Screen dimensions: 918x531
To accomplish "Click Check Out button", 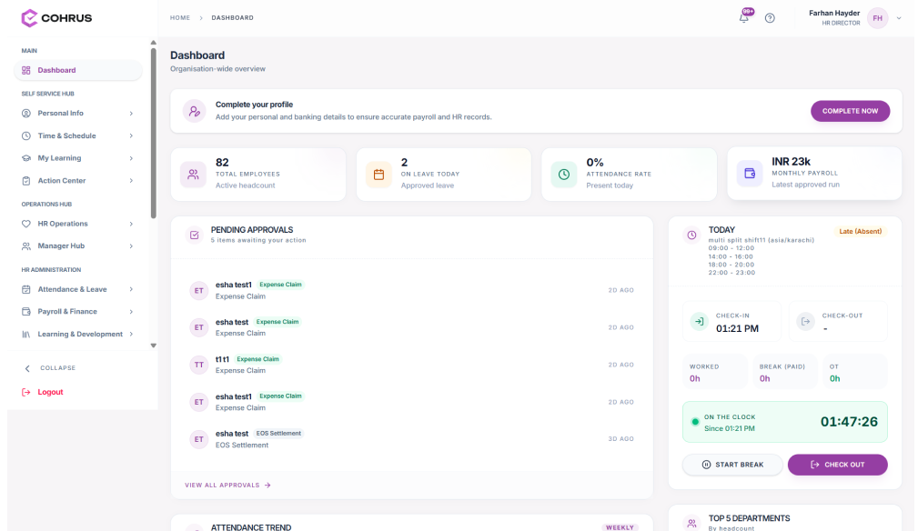I will (837, 465).
